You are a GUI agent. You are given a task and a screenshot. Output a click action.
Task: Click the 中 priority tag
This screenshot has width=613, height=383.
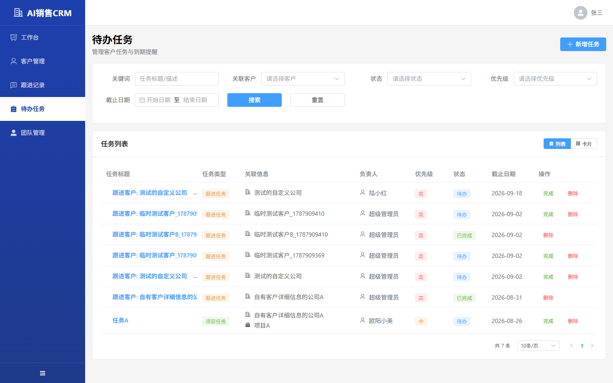coord(421,321)
